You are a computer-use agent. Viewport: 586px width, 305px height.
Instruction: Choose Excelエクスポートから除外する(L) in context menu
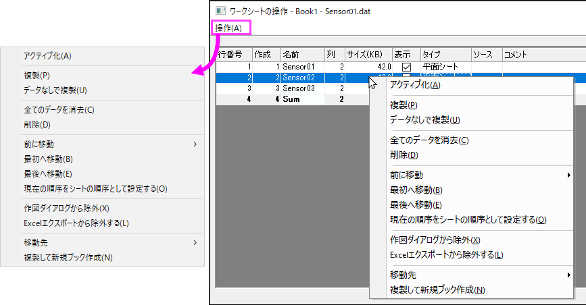coord(446,255)
